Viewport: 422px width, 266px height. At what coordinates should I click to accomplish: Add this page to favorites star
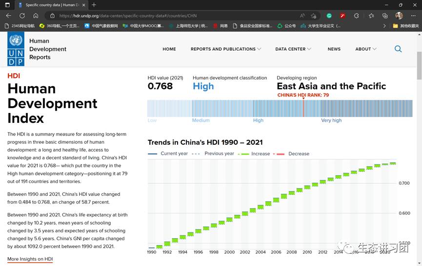[x=314, y=16]
